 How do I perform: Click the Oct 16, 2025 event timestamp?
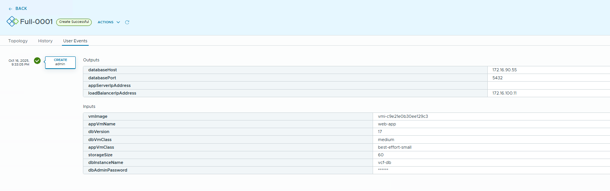pos(19,63)
